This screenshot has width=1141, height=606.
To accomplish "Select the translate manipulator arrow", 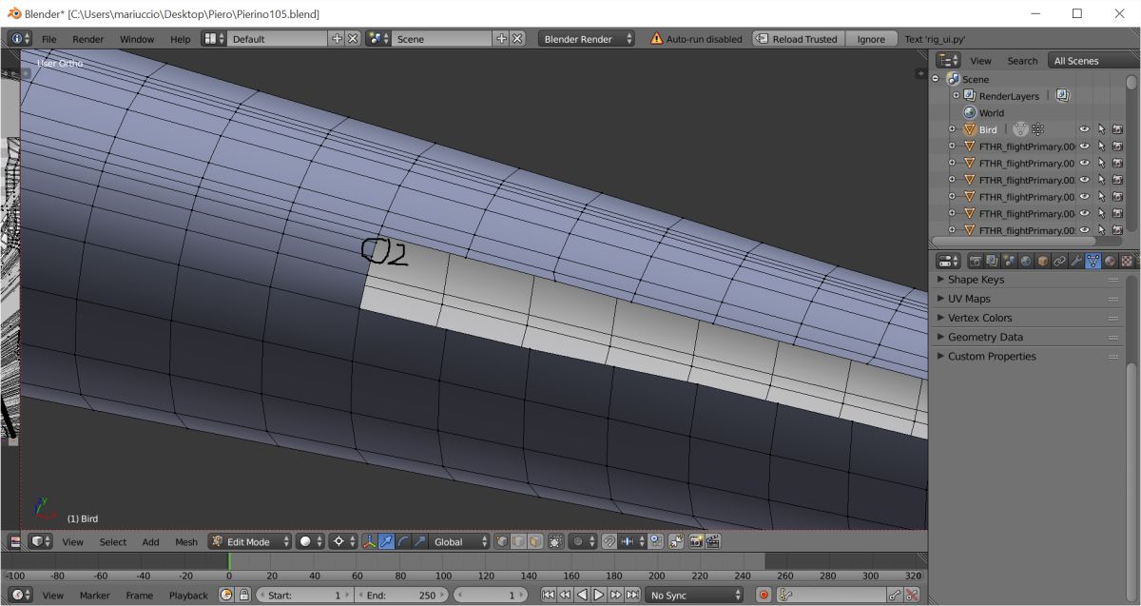I will [387, 541].
